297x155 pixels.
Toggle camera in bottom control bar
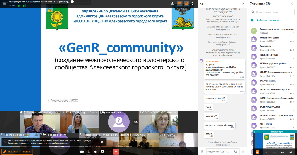(82, 152)
